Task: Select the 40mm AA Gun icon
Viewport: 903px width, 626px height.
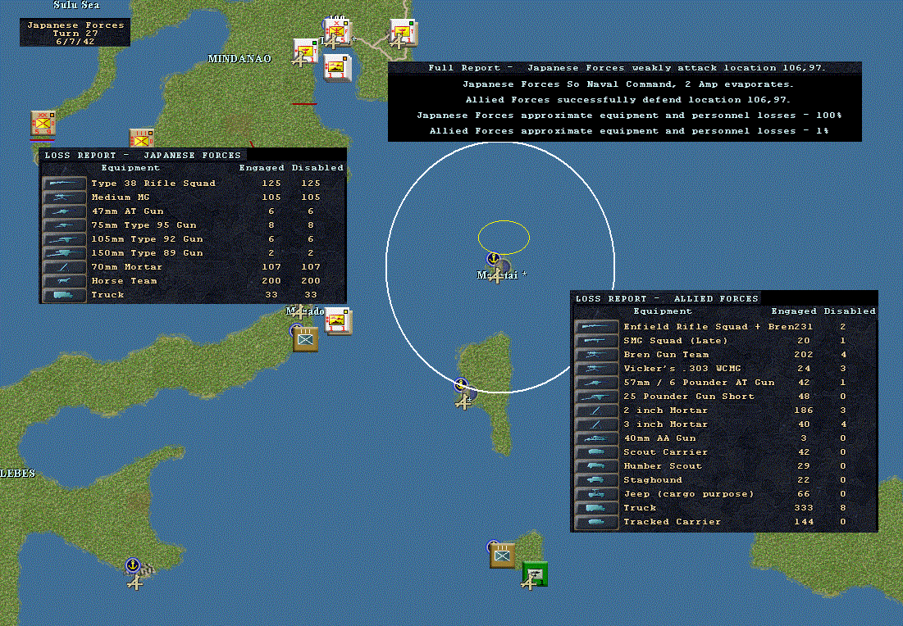Action: pyautogui.click(x=596, y=438)
